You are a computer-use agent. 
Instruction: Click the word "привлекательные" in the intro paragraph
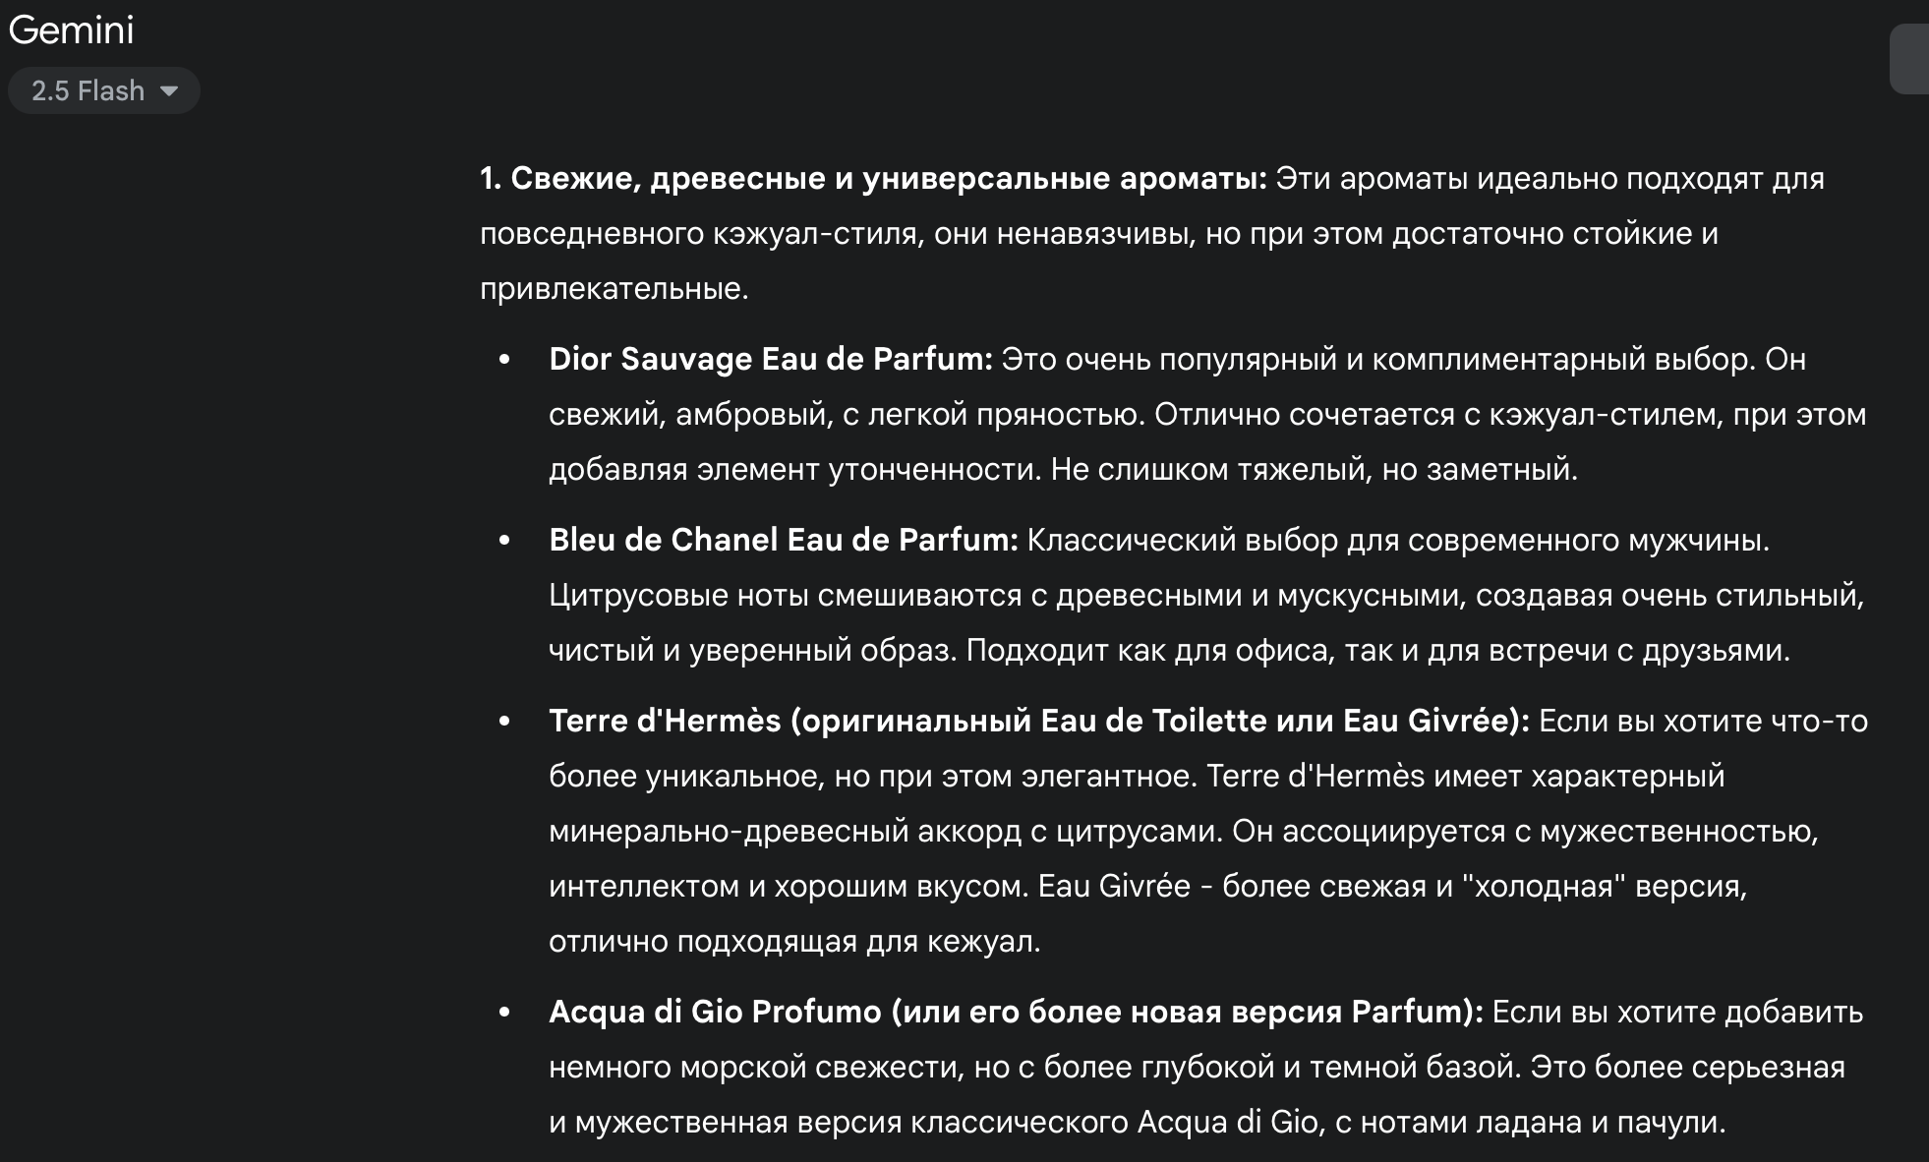pyautogui.click(x=614, y=289)
